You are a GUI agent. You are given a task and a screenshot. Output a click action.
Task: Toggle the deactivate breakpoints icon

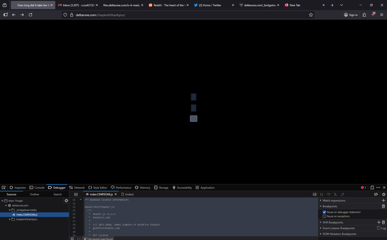pos(376,194)
